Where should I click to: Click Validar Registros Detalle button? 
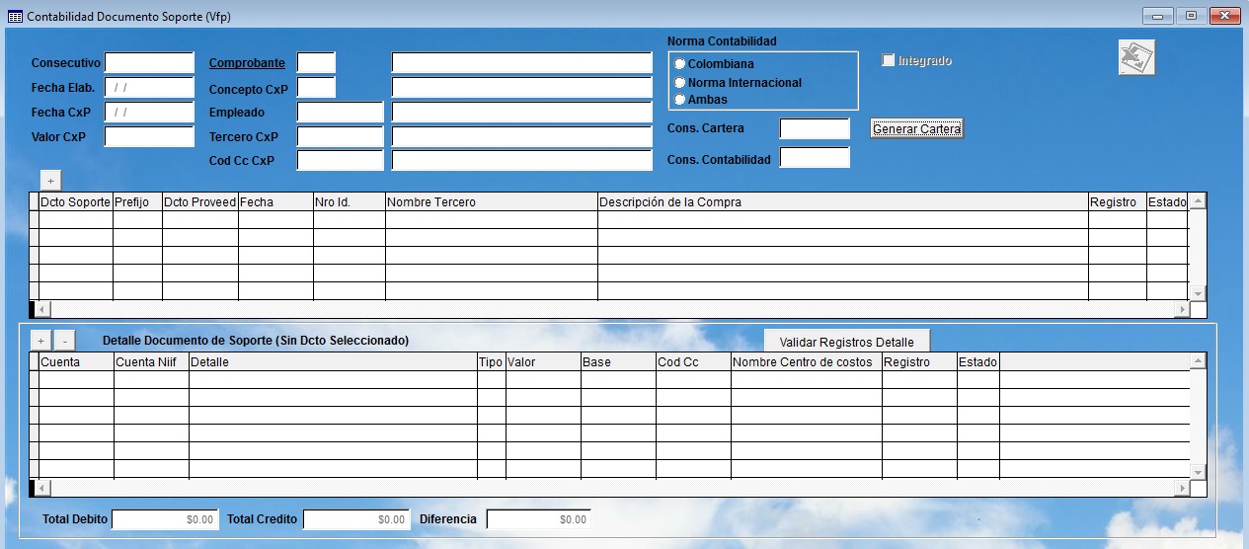pos(847,342)
